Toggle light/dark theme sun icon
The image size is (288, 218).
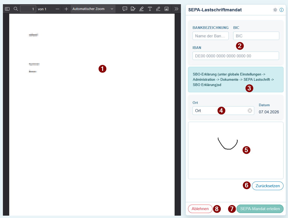point(275,10)
